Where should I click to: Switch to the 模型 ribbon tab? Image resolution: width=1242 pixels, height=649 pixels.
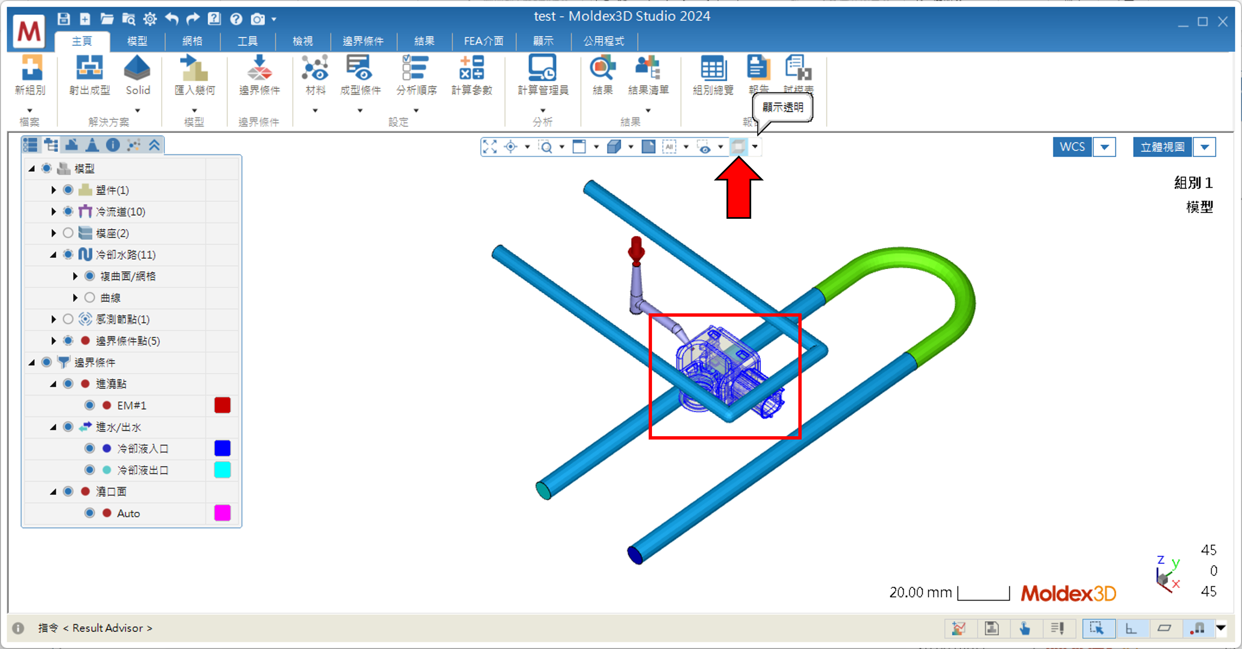tap(137, 41)
